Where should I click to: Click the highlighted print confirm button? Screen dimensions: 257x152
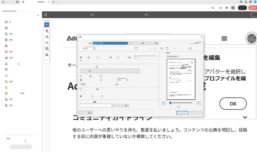tap(182, 113)
